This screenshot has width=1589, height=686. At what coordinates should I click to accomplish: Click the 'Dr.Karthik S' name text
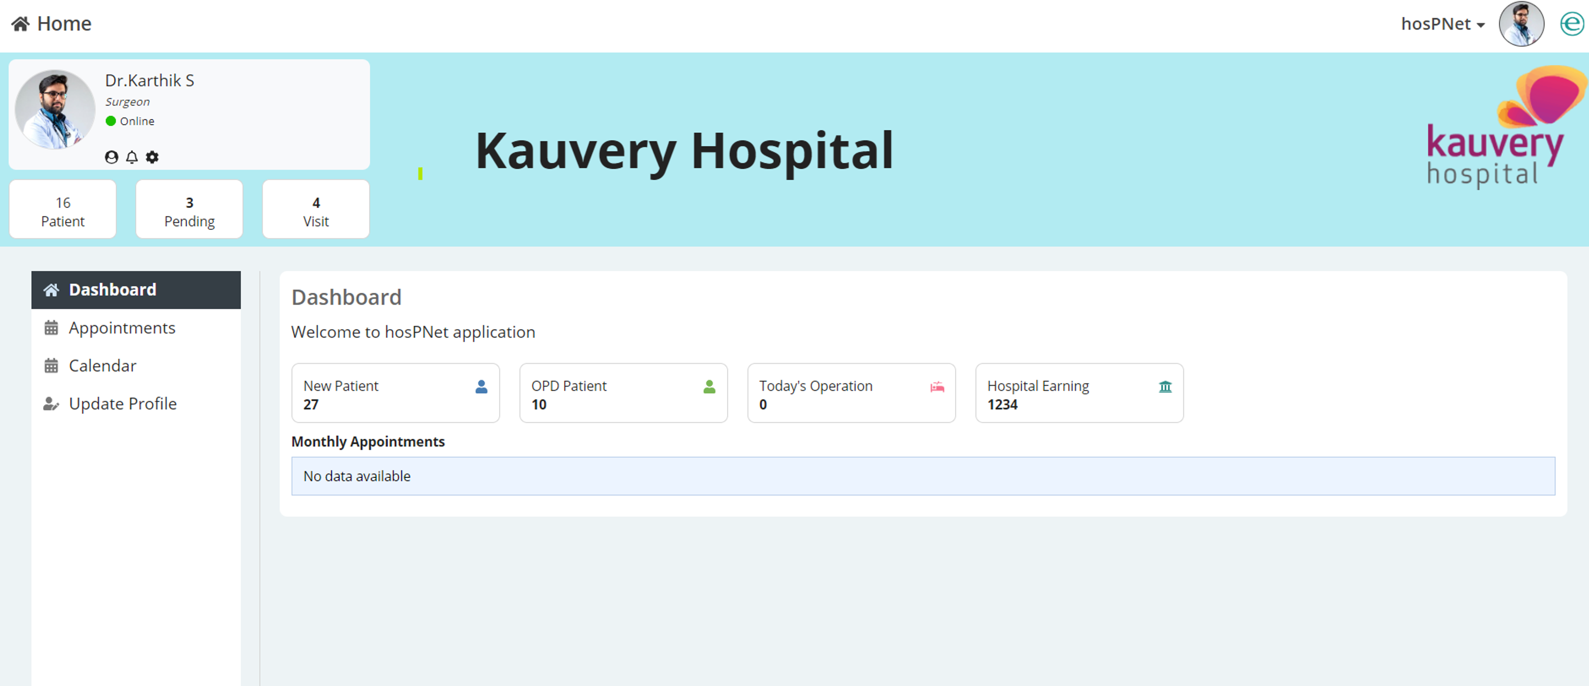tap(149, 81)
